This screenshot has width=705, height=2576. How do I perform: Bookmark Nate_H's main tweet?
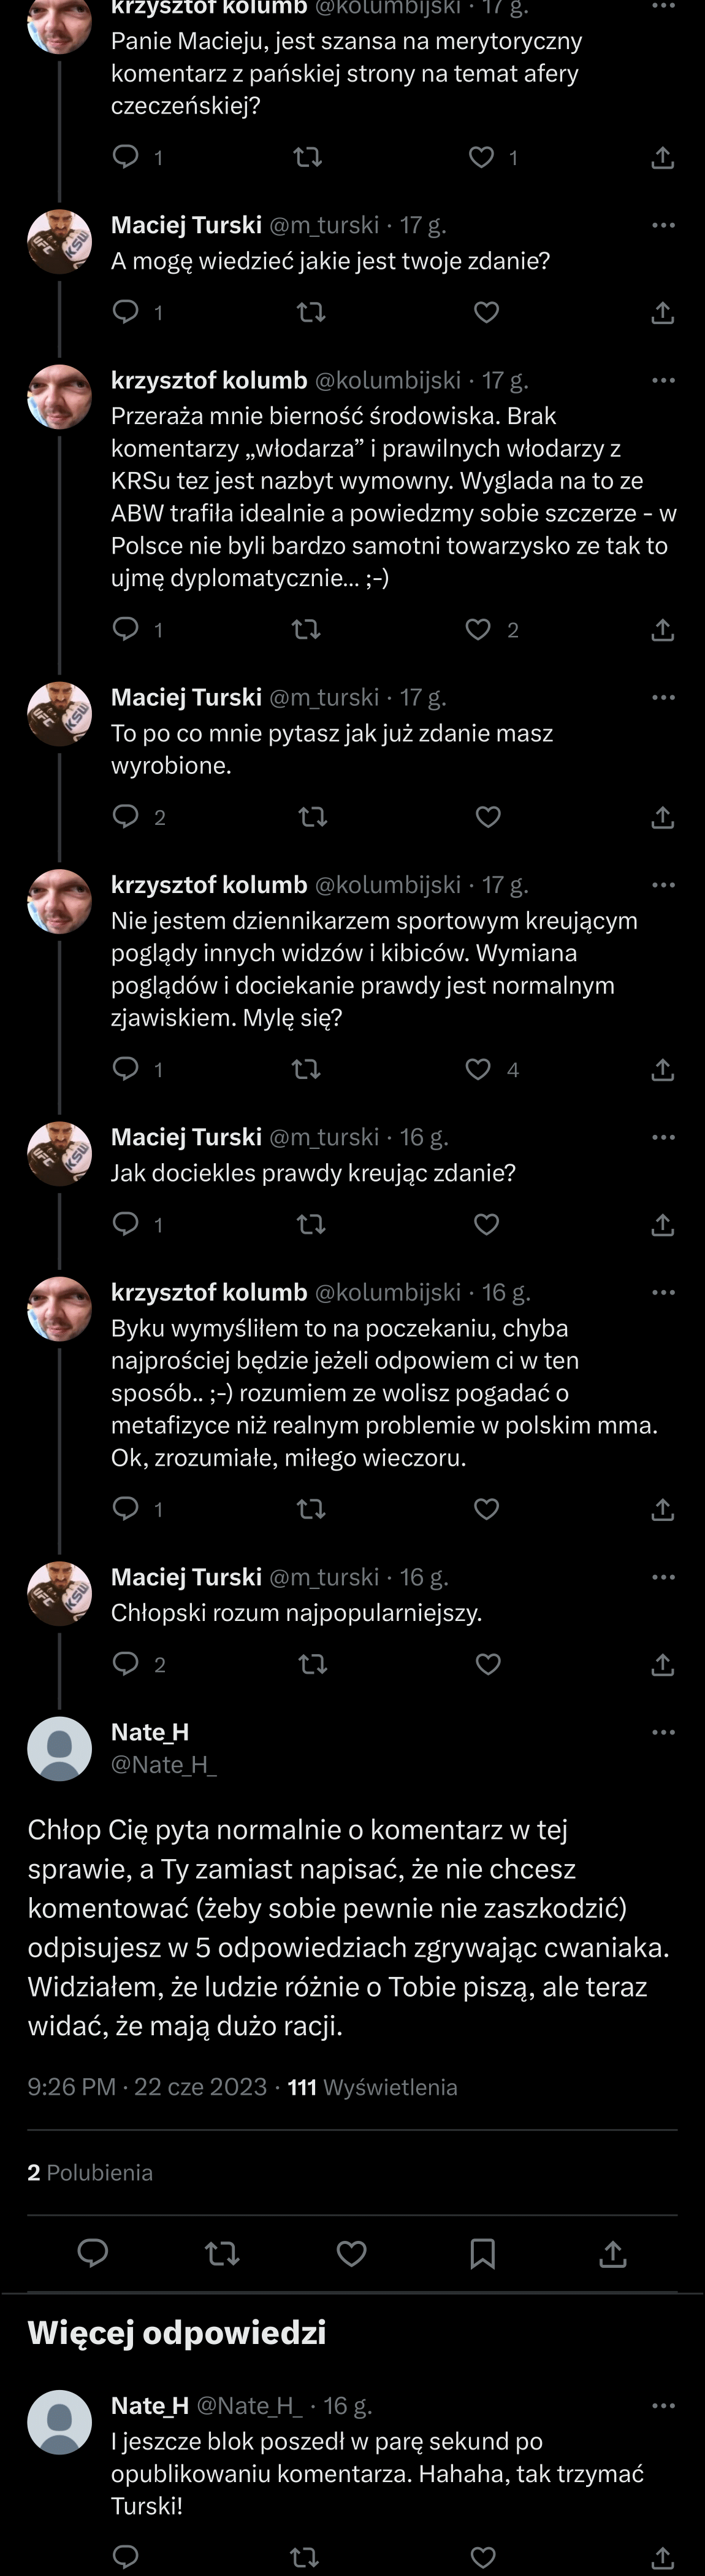coord(482,2253)
